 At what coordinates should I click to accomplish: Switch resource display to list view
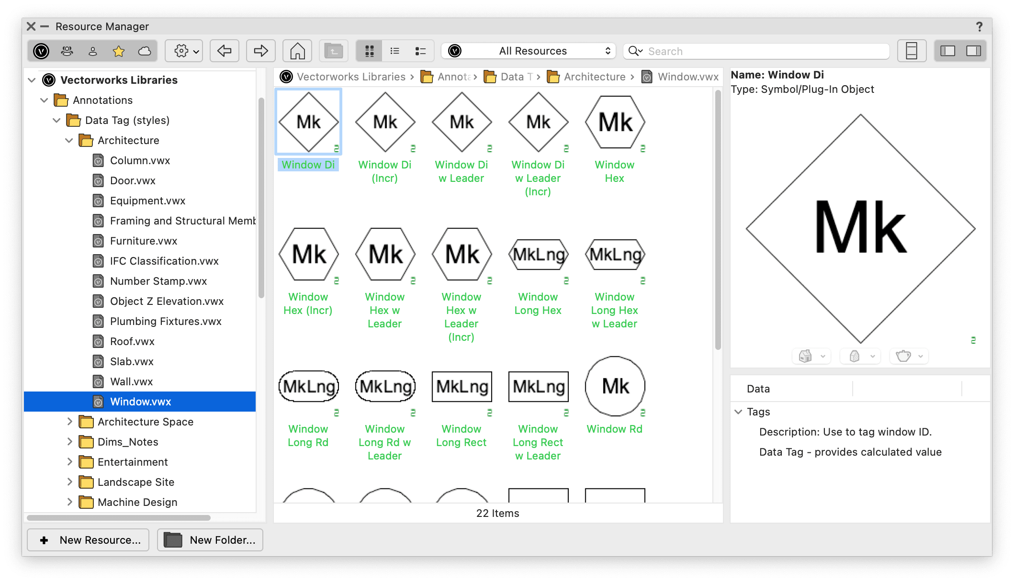coord(394,50)
